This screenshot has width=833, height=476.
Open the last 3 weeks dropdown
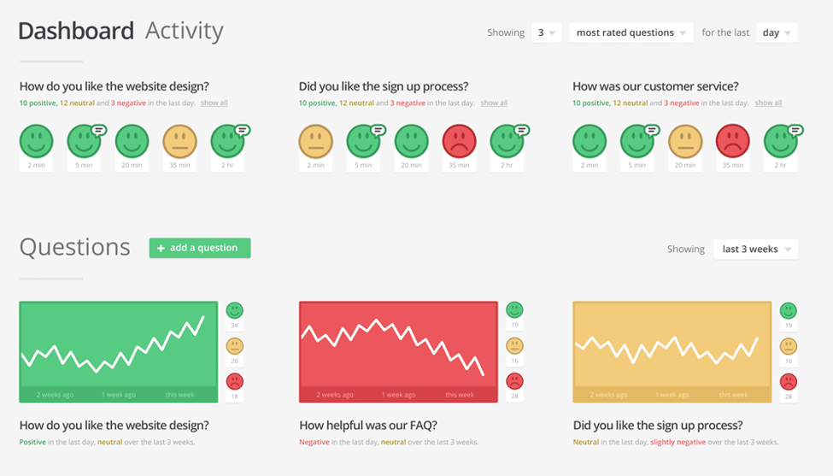755,250
